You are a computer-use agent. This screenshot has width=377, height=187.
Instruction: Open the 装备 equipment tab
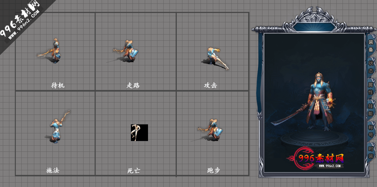pyautogui.click(x=371, y=46)
